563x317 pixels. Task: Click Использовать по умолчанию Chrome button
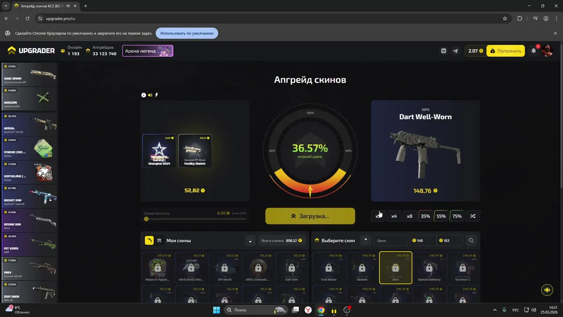click(x=187, y=33)
